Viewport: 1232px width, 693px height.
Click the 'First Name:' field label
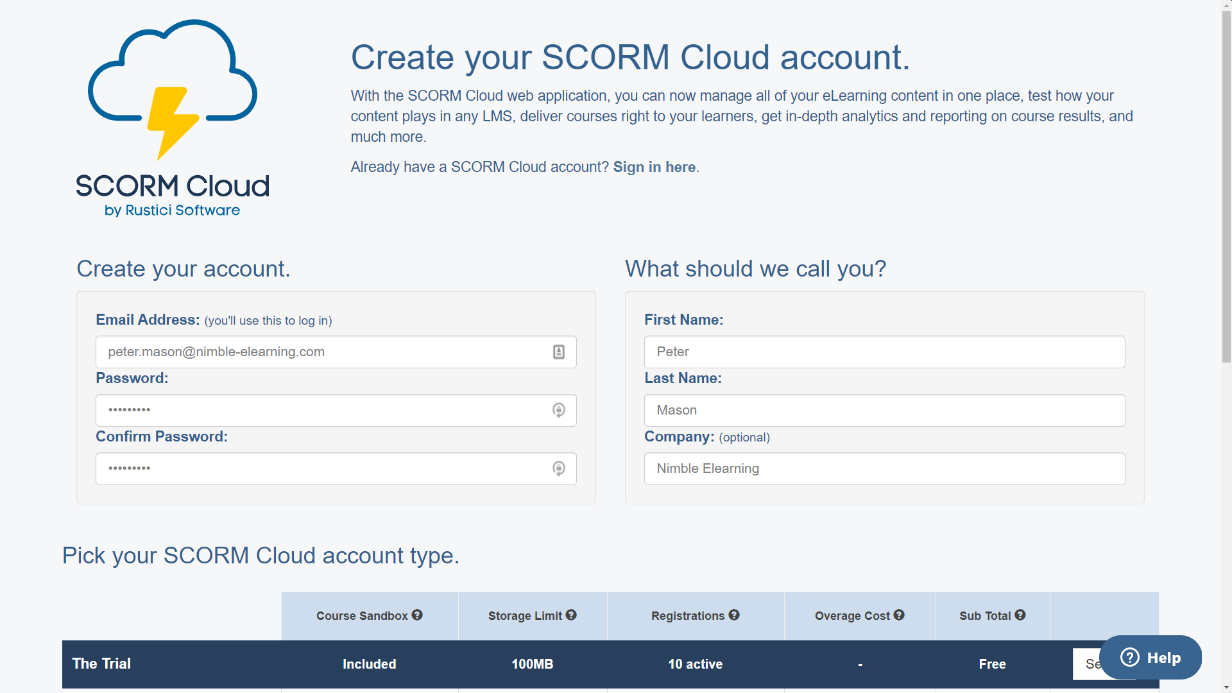[x=684, y=320]
